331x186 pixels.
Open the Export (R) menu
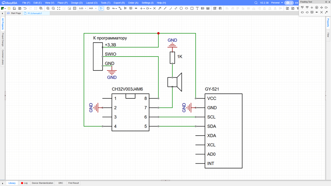pyautogui.click(x=119, y=3)
